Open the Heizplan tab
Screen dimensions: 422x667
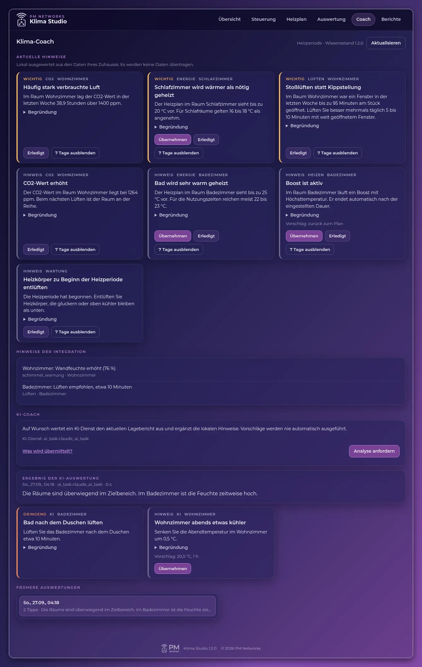pyautogui.click(x=296, y=19)
